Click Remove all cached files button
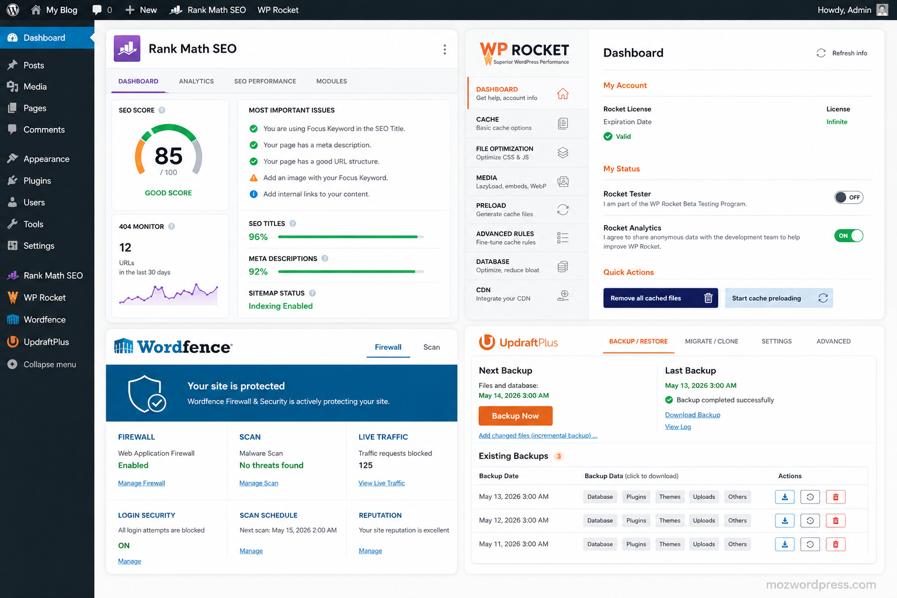897x598 pixels. (x=660, y=298)
